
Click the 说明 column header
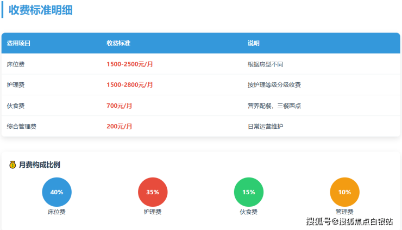(x=254, y=43)
